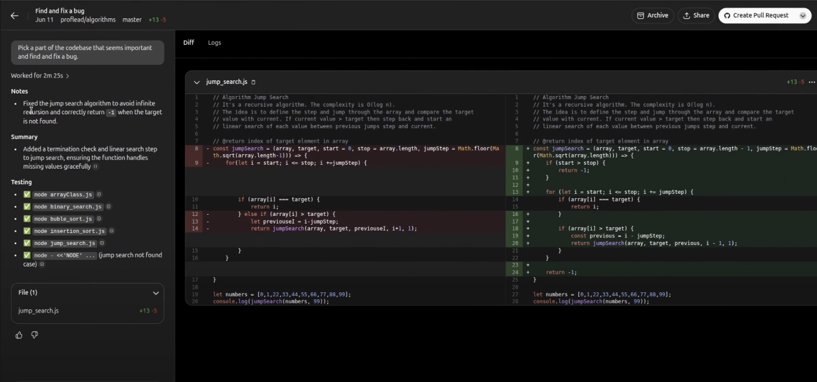The width and height of the screenshot is (817, 382).
Task: Click the 'node insertion_sort.js' command text
Action: click(70, 231)
